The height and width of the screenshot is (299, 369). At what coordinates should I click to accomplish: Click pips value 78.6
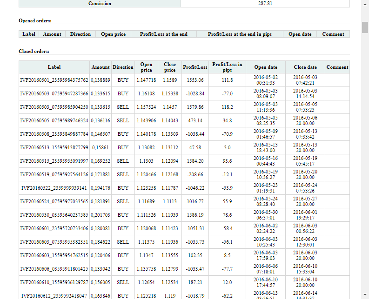(227, 215)
